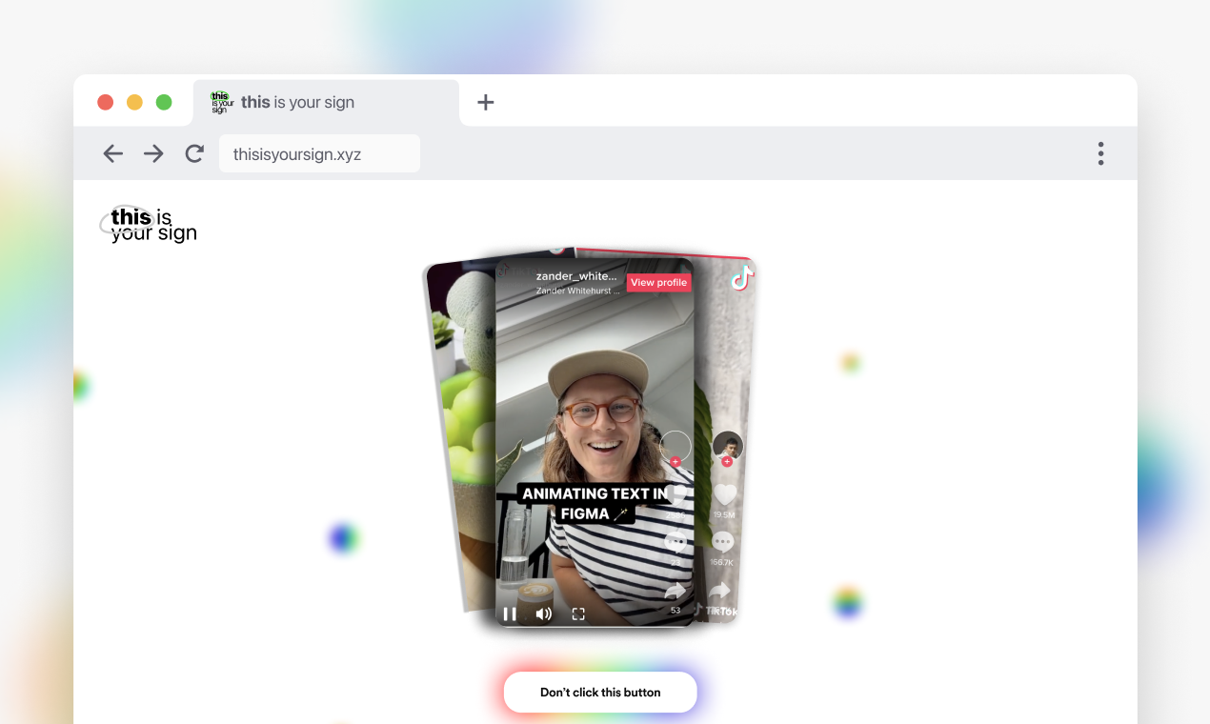Image resolution: width=1210 pixels, height=724 pixels.
Task: Click the thisisyoursign.xyz address bar
Action: [x=319, y=153]
